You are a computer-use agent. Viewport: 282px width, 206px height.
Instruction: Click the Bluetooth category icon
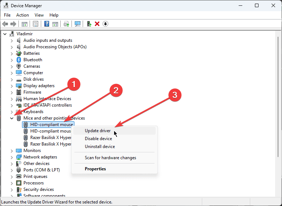pyautogui.click(x=19, y=60)
